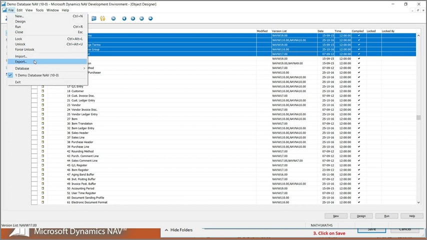Click the table grid toolbar icon
Screen dimensions: 427x240
pyautogui.click(x=94, y=18)
